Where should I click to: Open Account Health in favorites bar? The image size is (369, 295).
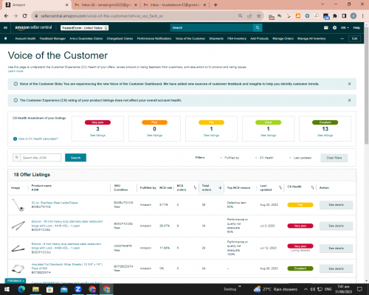pyautogui.click(x=25, y=38)
